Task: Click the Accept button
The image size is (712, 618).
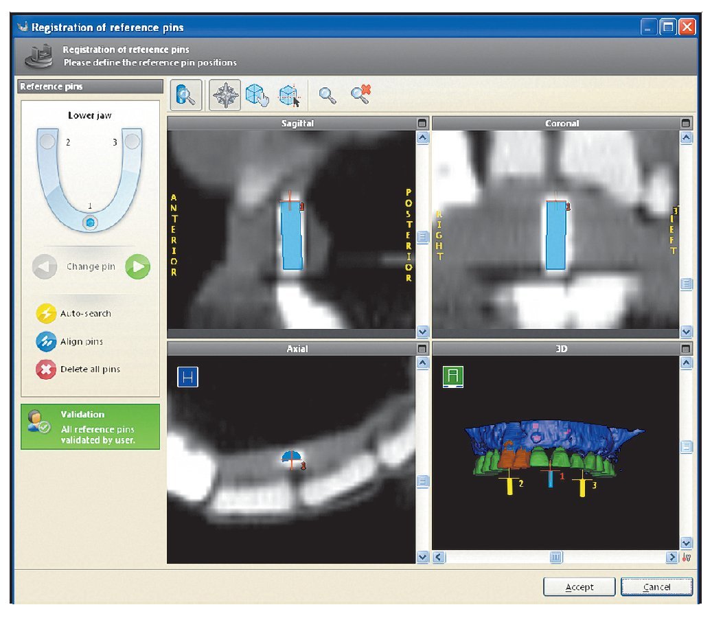Action: pyautogui.click(x=579, y=587)
